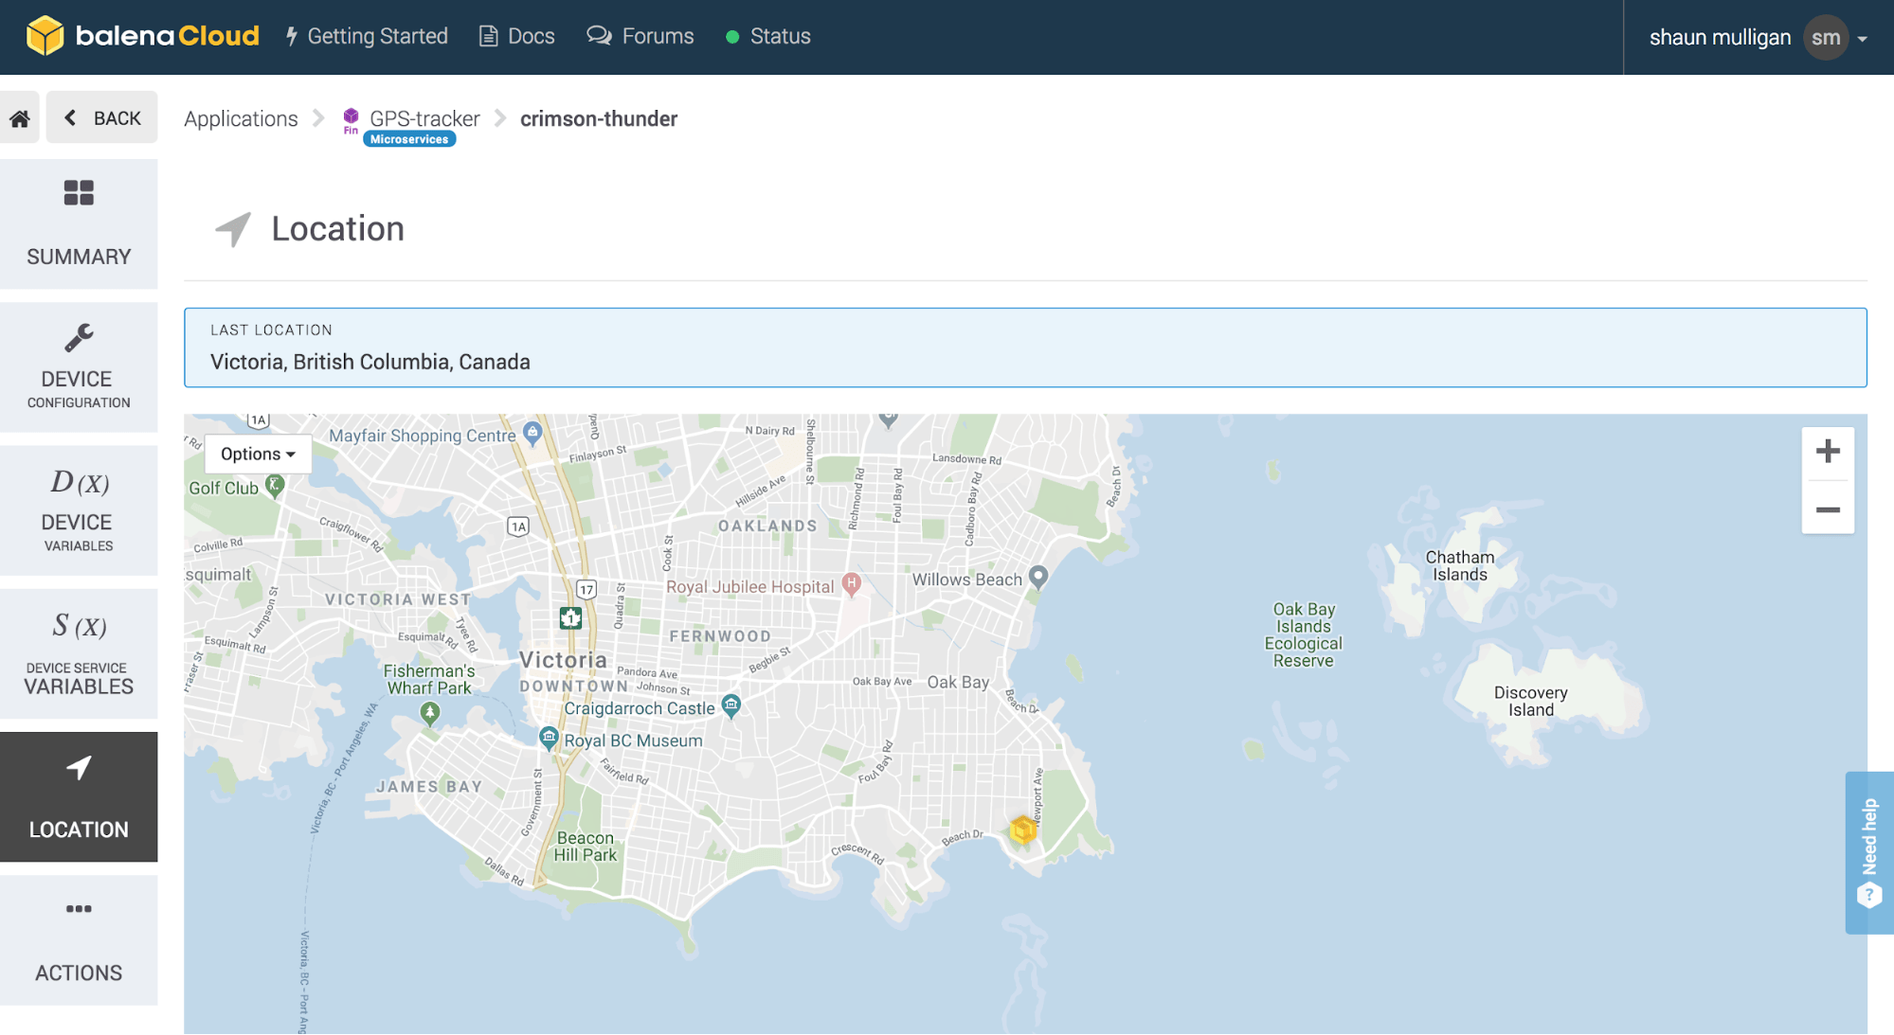The image size is (1894, 1035).
Task: Click the Willows Beach map pin
Action: pos(1038,577)
